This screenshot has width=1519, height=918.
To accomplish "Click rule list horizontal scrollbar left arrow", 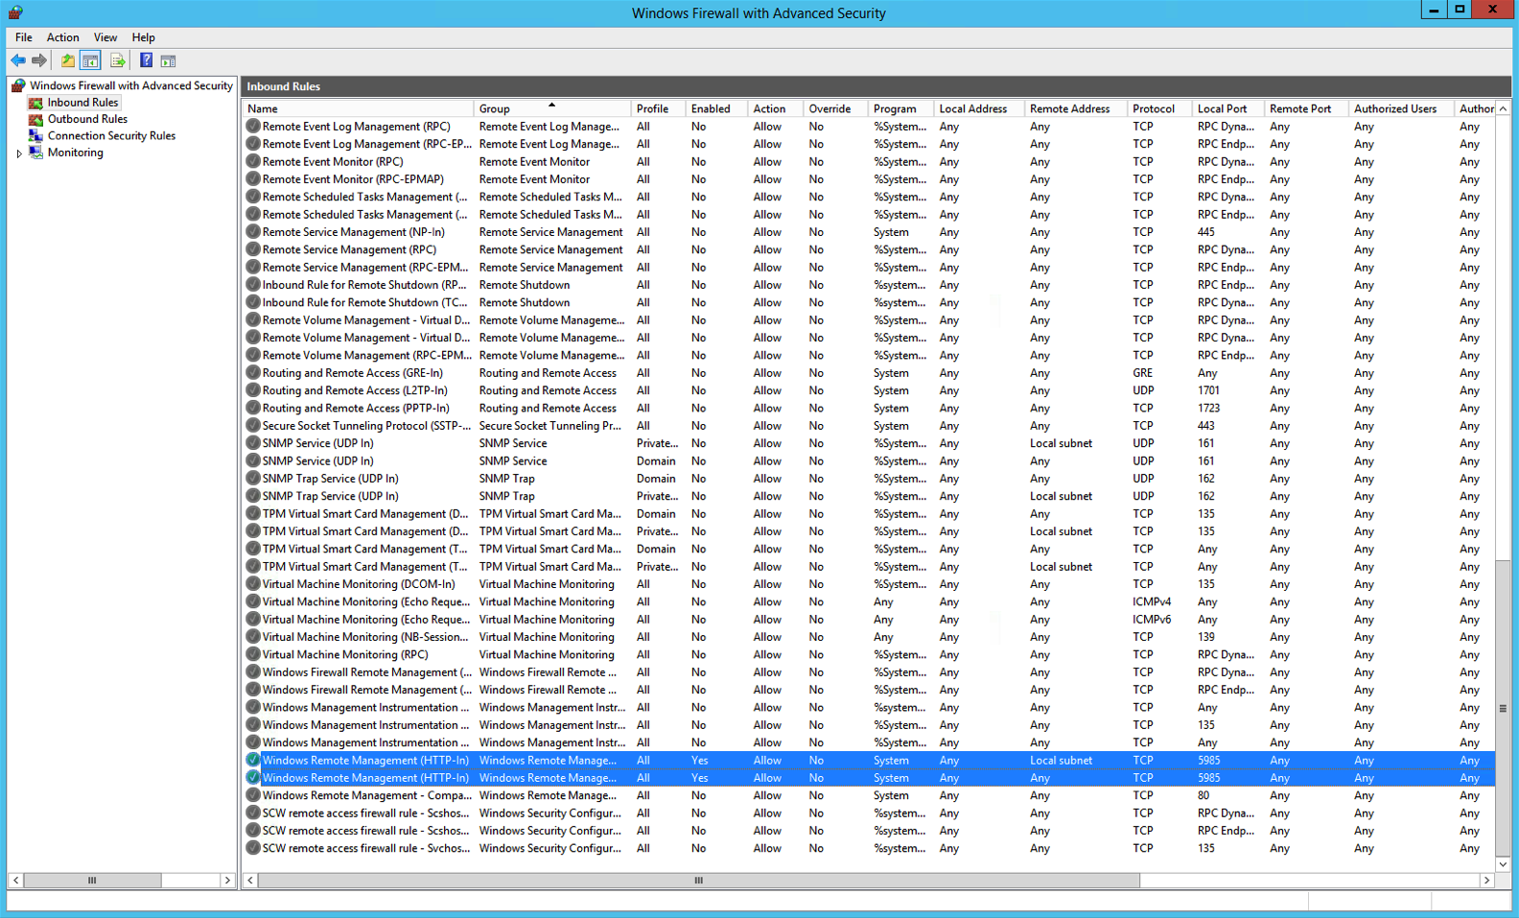I will point(250,880).
